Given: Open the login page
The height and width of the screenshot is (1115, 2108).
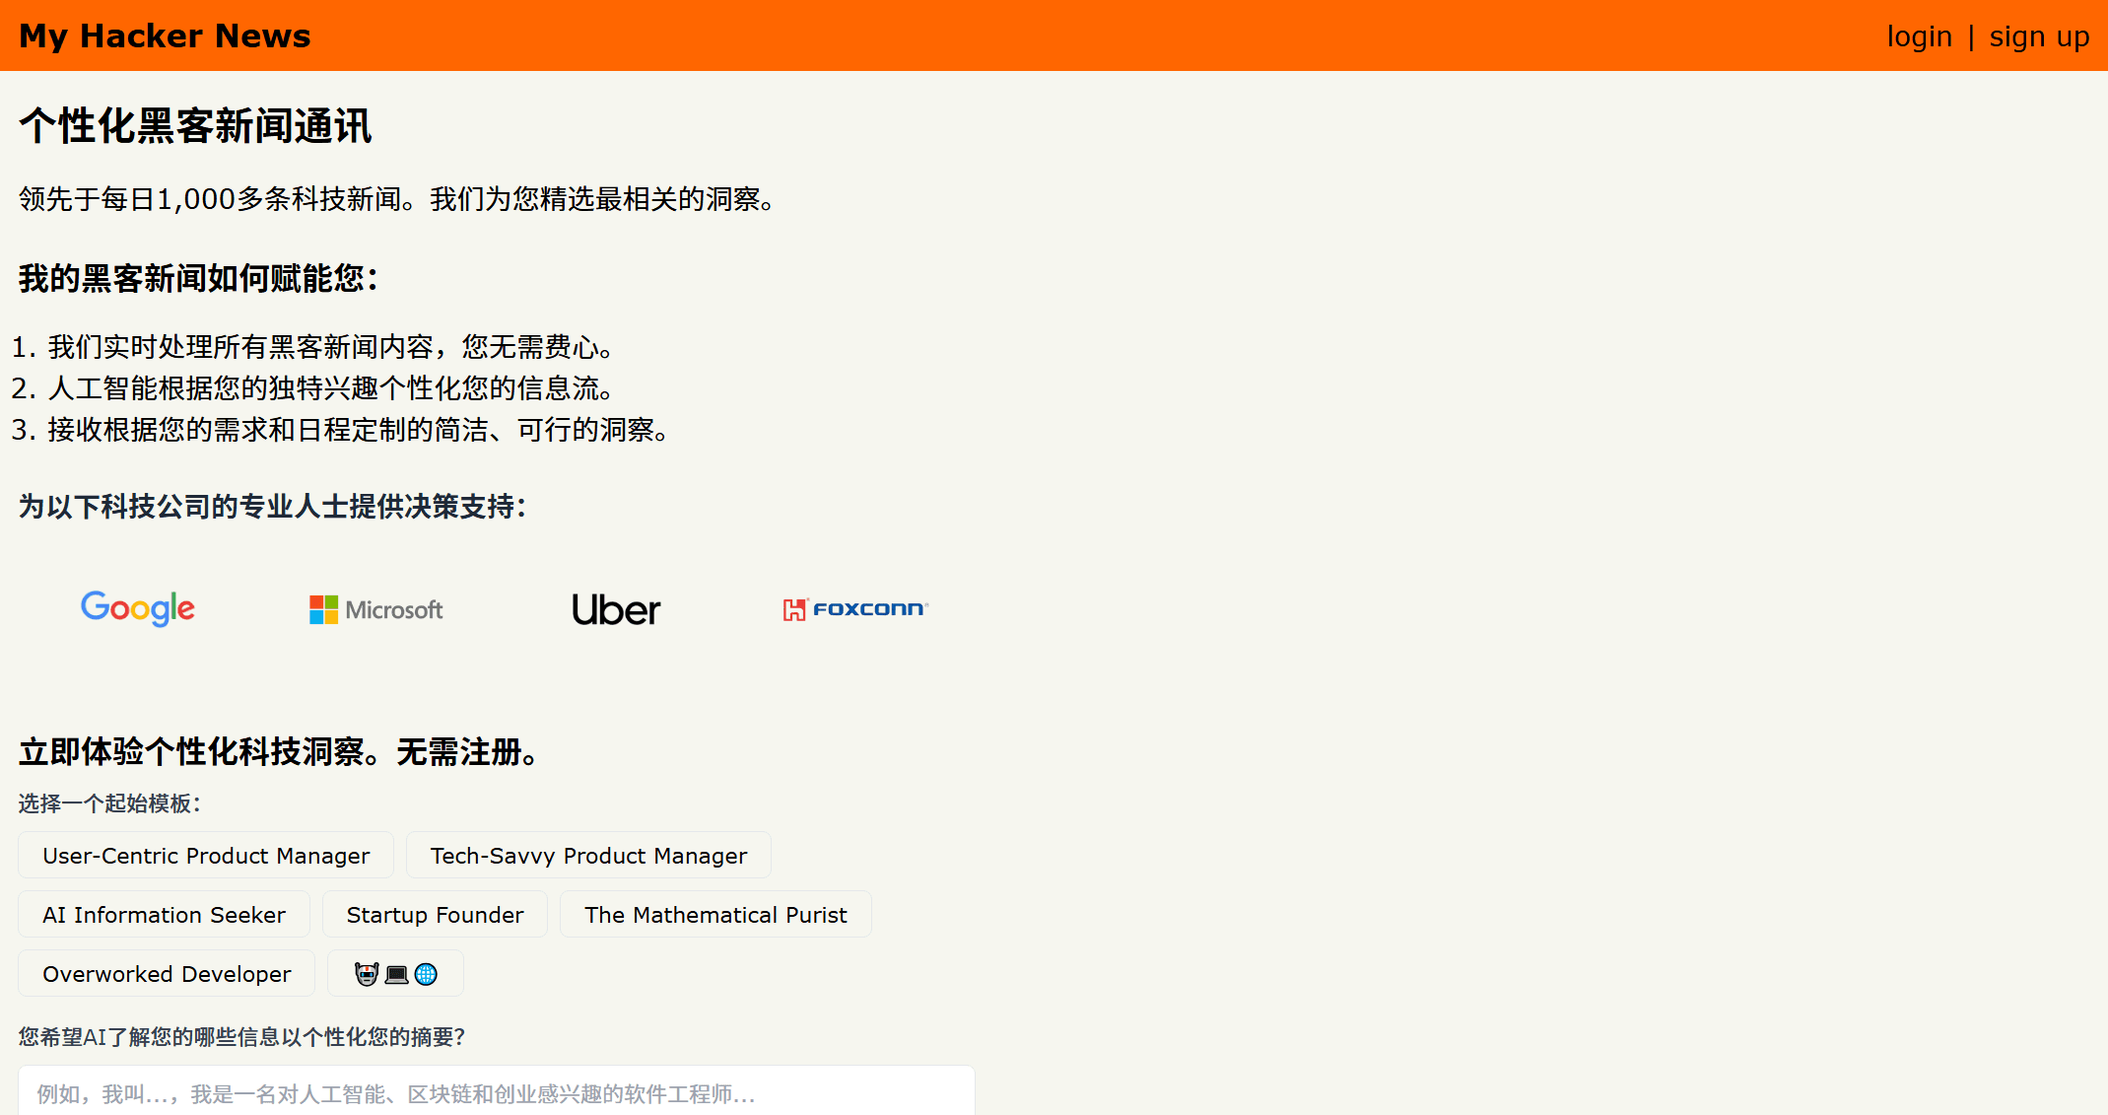Looking at the screenshot, I should pyautogui.click(x=1919, y=36).
